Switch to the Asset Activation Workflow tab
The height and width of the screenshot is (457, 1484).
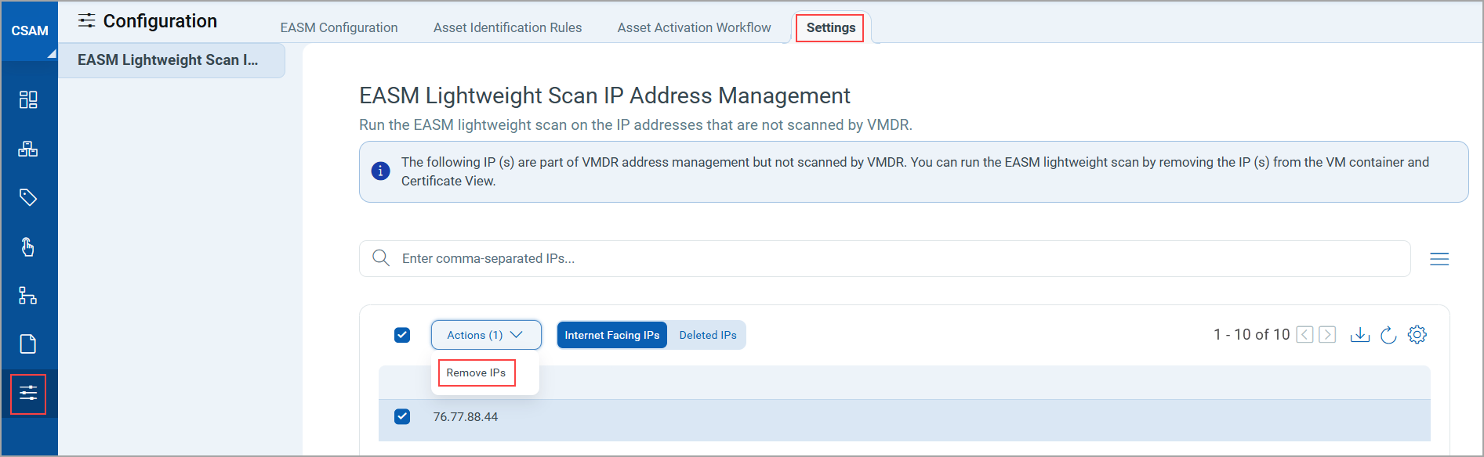694,27
